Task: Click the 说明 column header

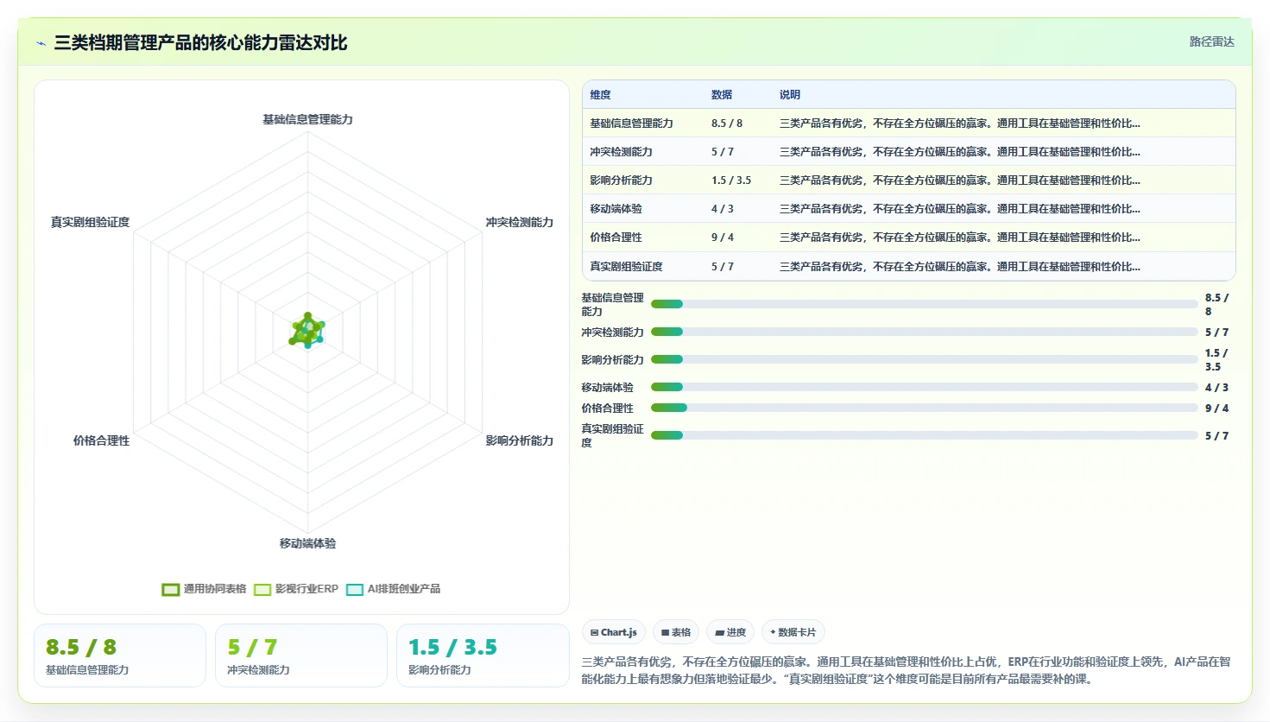Action: tap(790, 95)
